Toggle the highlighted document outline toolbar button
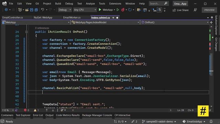The width and height of the screenshot is (220, 124). click(159, 10)
